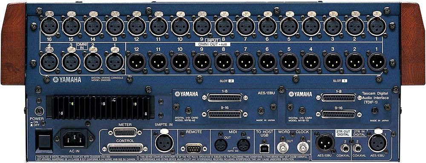Click the WORD CLOCK IN BNC connector
The height and width of the screenshot is (163, 426).
pyautogui.click(x=303, y=147)
